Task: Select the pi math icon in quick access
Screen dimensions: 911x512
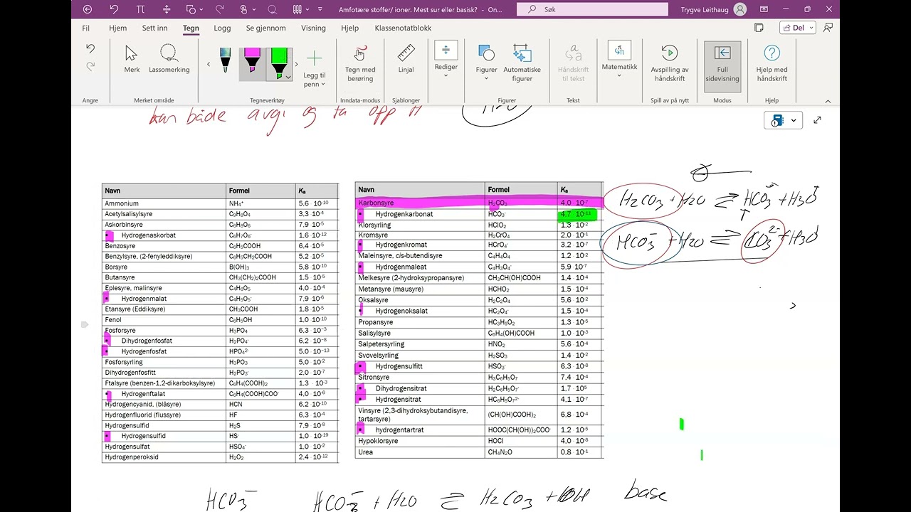Action: point(140,9)
